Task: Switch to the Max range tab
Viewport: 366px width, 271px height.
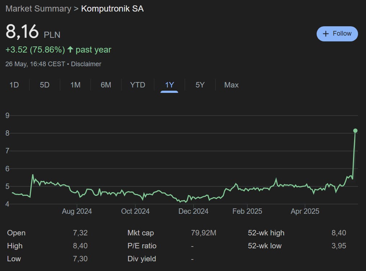Action: (x=231, y=85)
